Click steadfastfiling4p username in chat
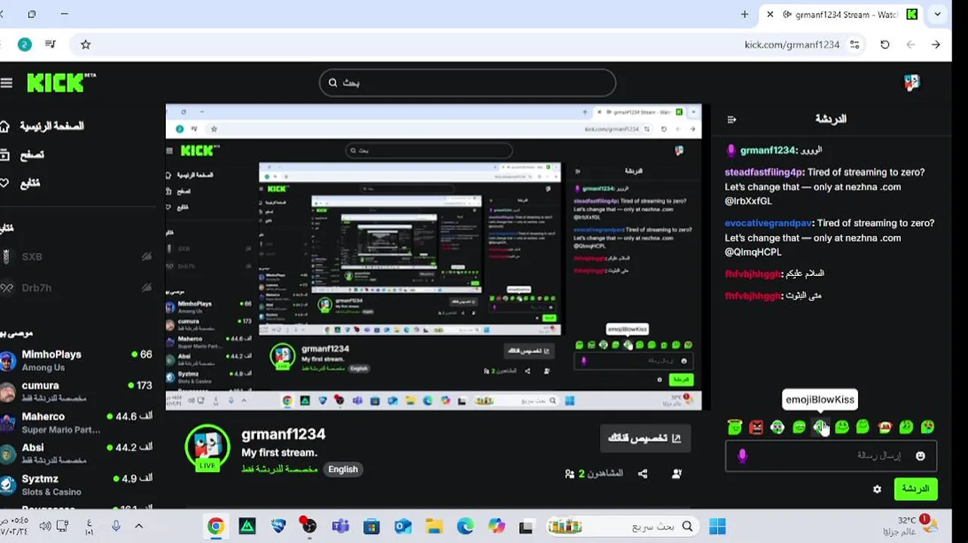Image resolution: width=968 pixels, height=543 pixels. tap(764, 173)
